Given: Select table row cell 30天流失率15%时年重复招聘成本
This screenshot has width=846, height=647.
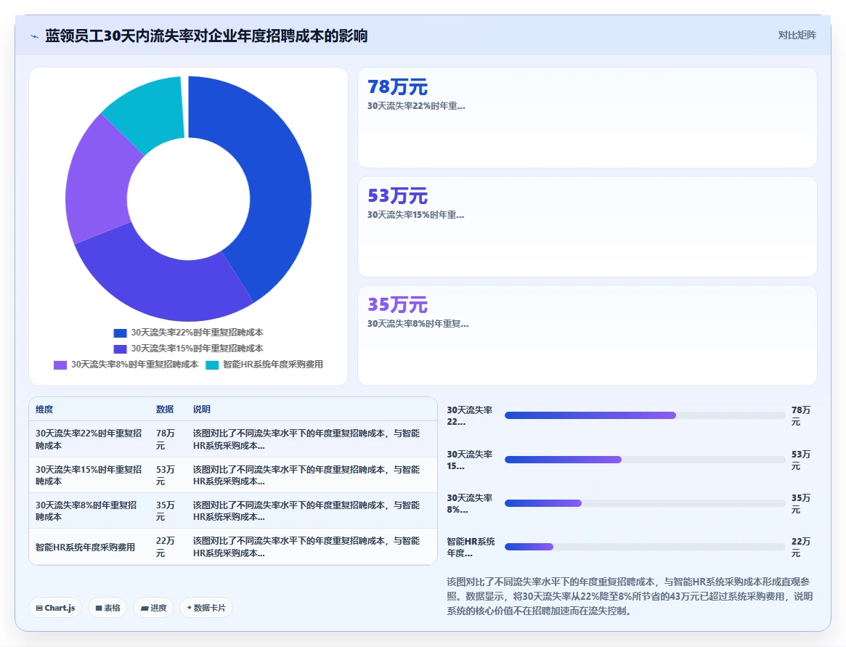Looking at the screenshot, I should pyautogui.click(x=89, y=475).
